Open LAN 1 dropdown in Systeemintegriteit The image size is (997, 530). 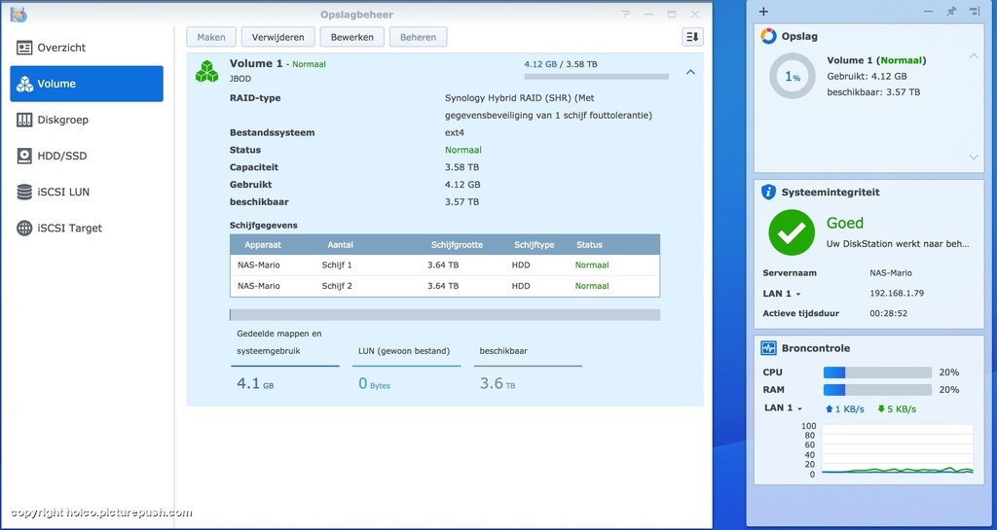(x=782, y=294)
